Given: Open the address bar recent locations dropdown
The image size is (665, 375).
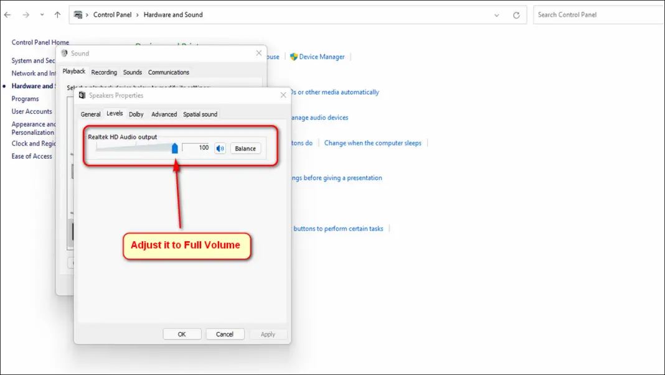Looking at the screenshot, I should pos(42,14).
